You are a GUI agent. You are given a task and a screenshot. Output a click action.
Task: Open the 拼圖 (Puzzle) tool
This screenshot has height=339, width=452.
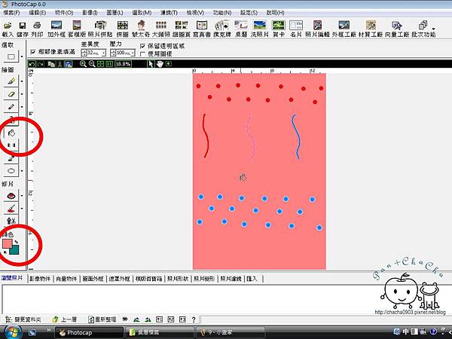pyautogui.click(x=123, y=29)
